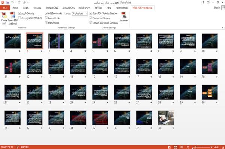The width and height of the screenshot is (225, 149).
Task: Click the 40% zoom level button
Action: point(216,147)
